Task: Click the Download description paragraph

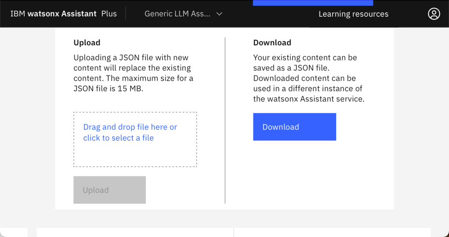Action: click(x=308, y=78)
